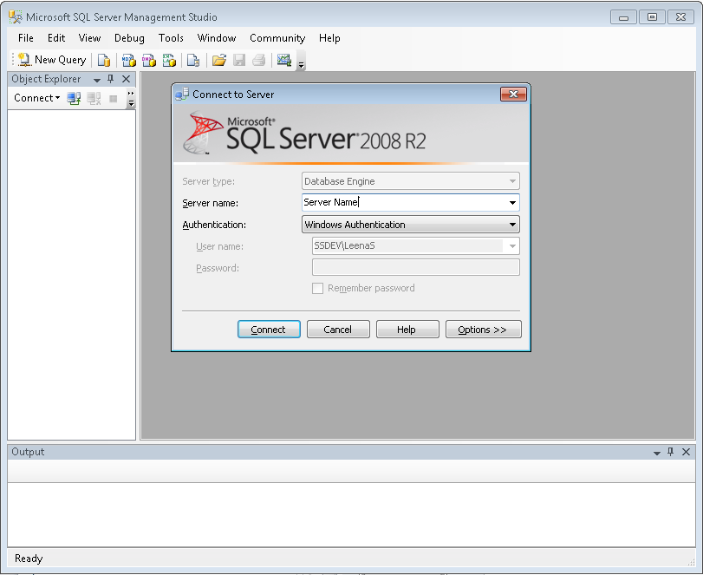Start an Analysis Services MDX Query

[129, 60]
